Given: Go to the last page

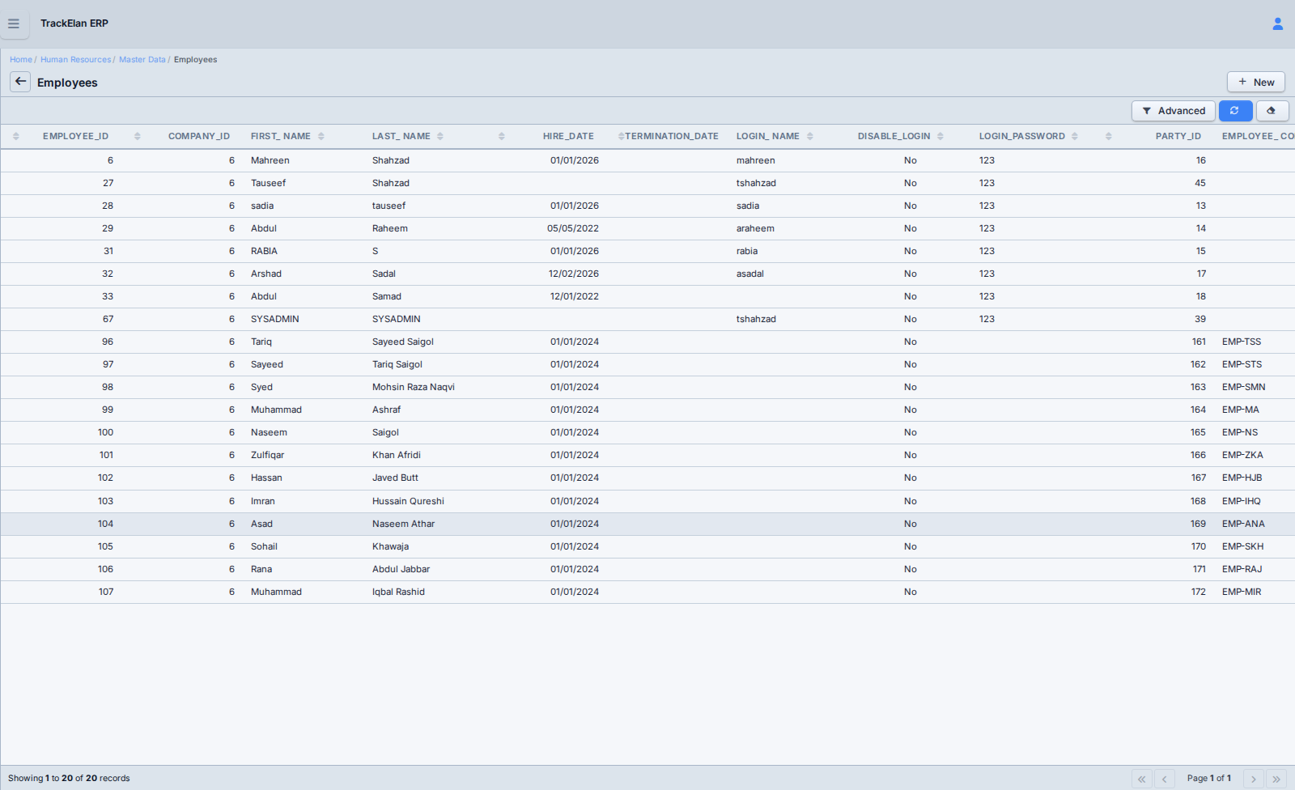Looking at the screenshot, I should pyautogui.click(x=1276, y=779).
